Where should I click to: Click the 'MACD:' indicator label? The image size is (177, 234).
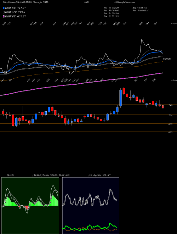(11, 175)
